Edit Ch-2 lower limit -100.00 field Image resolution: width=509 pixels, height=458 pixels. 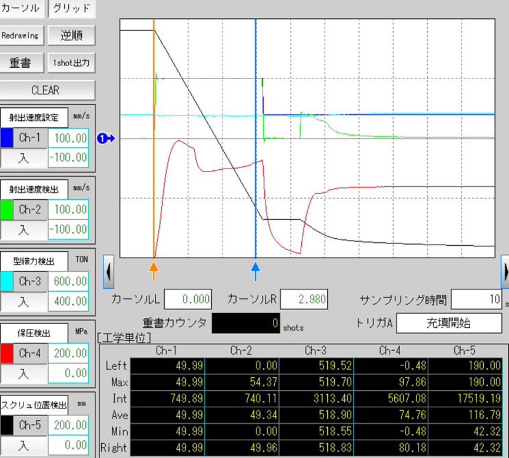pyautogui.click(x=68, y=229)
